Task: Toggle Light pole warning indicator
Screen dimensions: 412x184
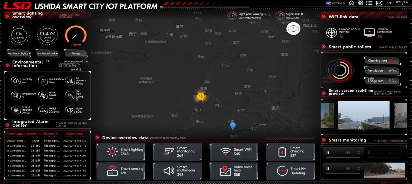Action: [x=232, y=16]
